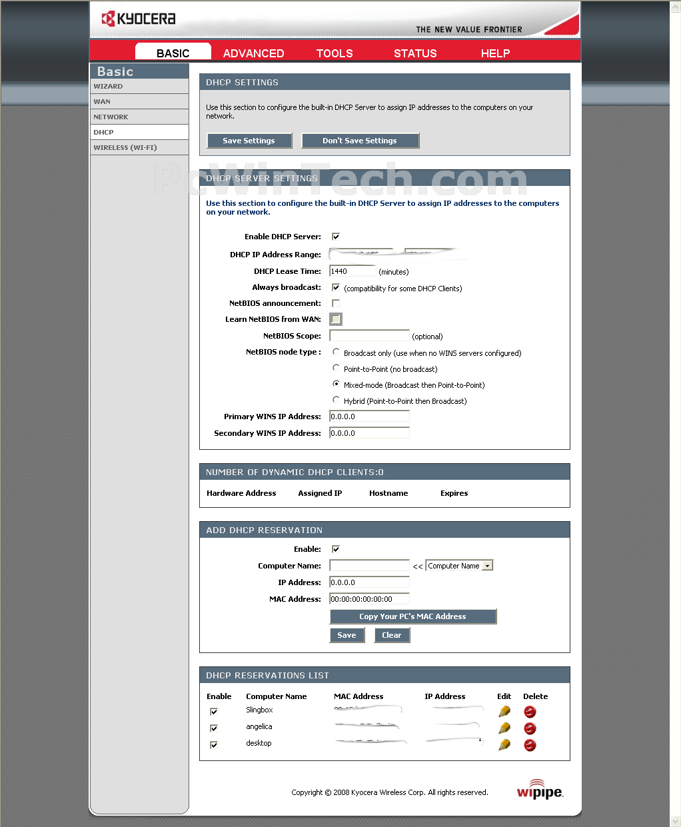Uncheck Enable for Slingbox reservation
Viewport: 681px width, 827px height.
tap(214, 712)
